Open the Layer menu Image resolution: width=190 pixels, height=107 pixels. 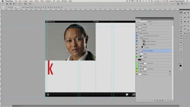pyautogui.click(x=31, y=1)
